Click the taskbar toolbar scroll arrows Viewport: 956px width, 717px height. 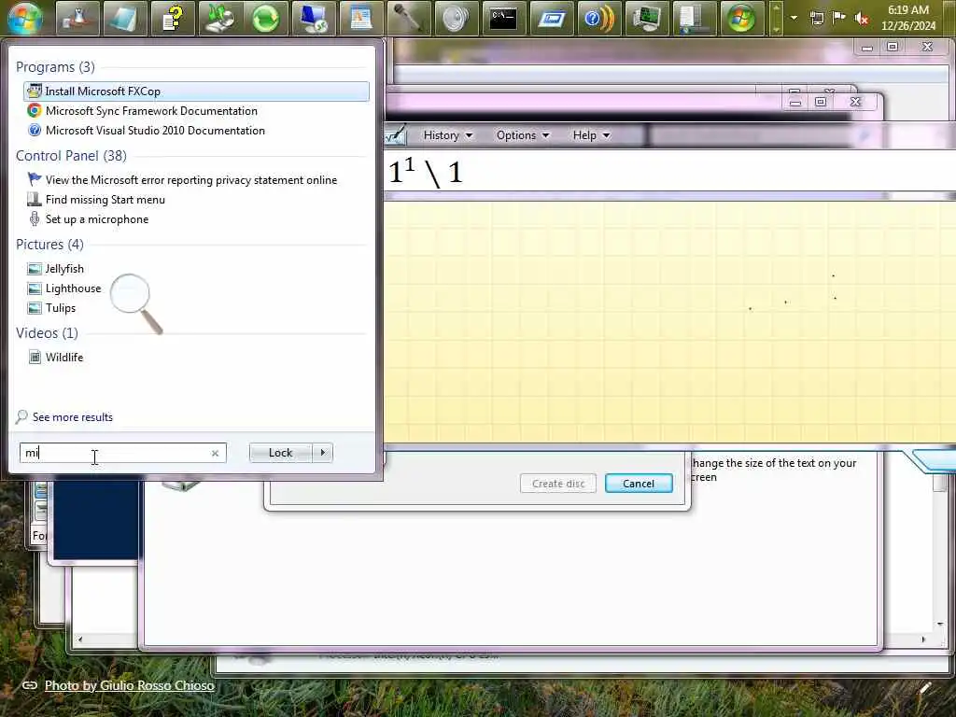click(x=776, y=18)
